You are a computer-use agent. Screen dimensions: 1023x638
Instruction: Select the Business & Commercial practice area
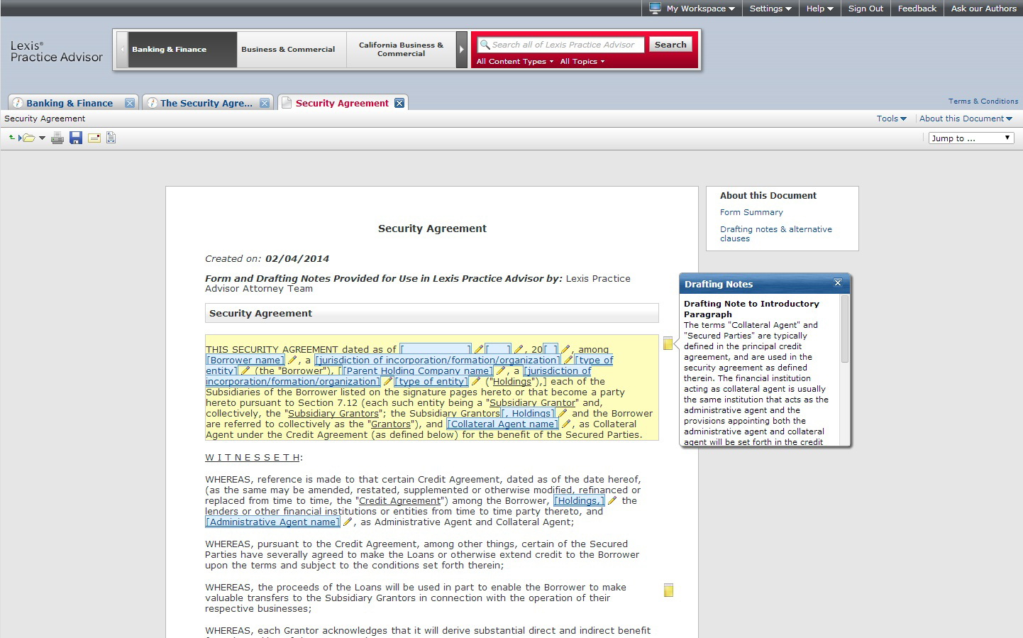[292, 50]
